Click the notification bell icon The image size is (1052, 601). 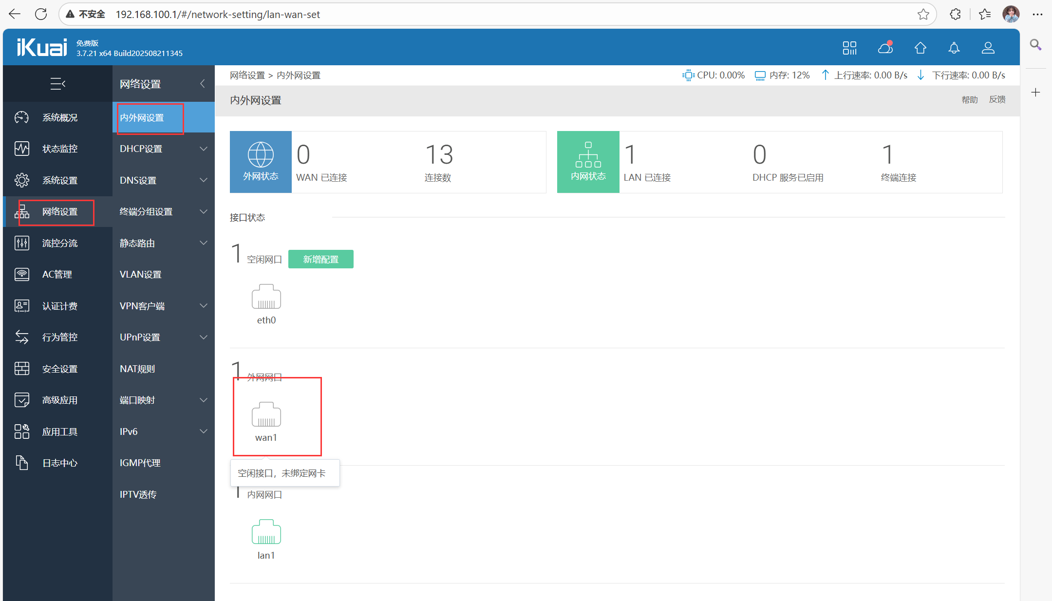coord(954,48)
